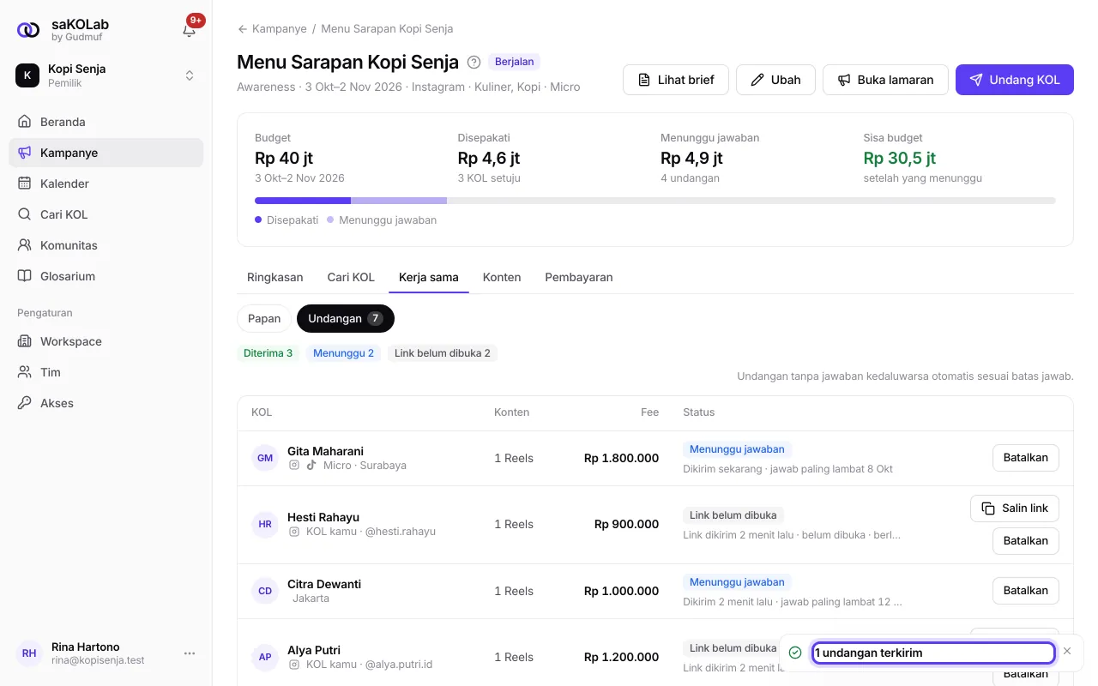Click the budget progress bar

[x=655, y=201]
